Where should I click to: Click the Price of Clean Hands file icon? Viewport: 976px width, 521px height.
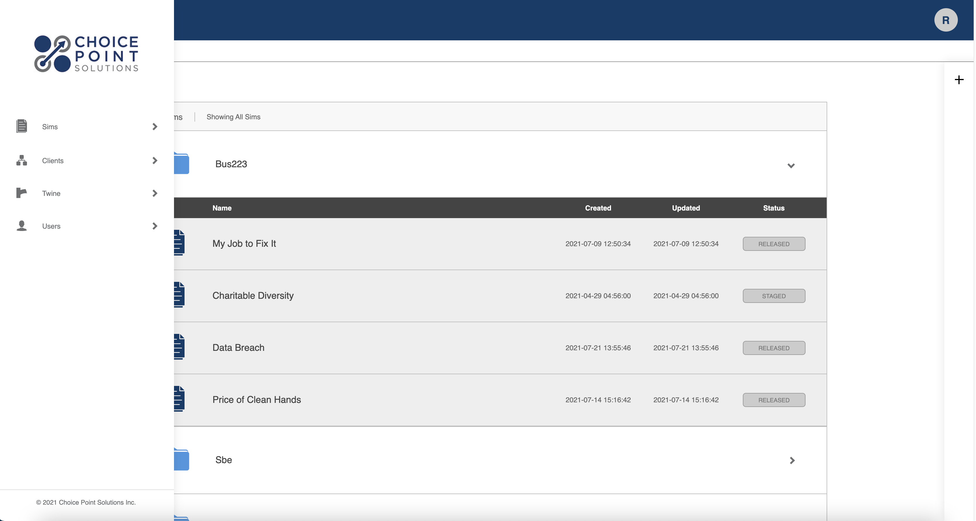tap(179, 399)
